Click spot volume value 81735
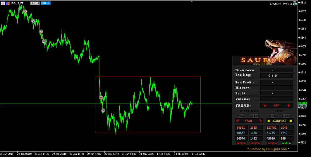 (272, 133)
